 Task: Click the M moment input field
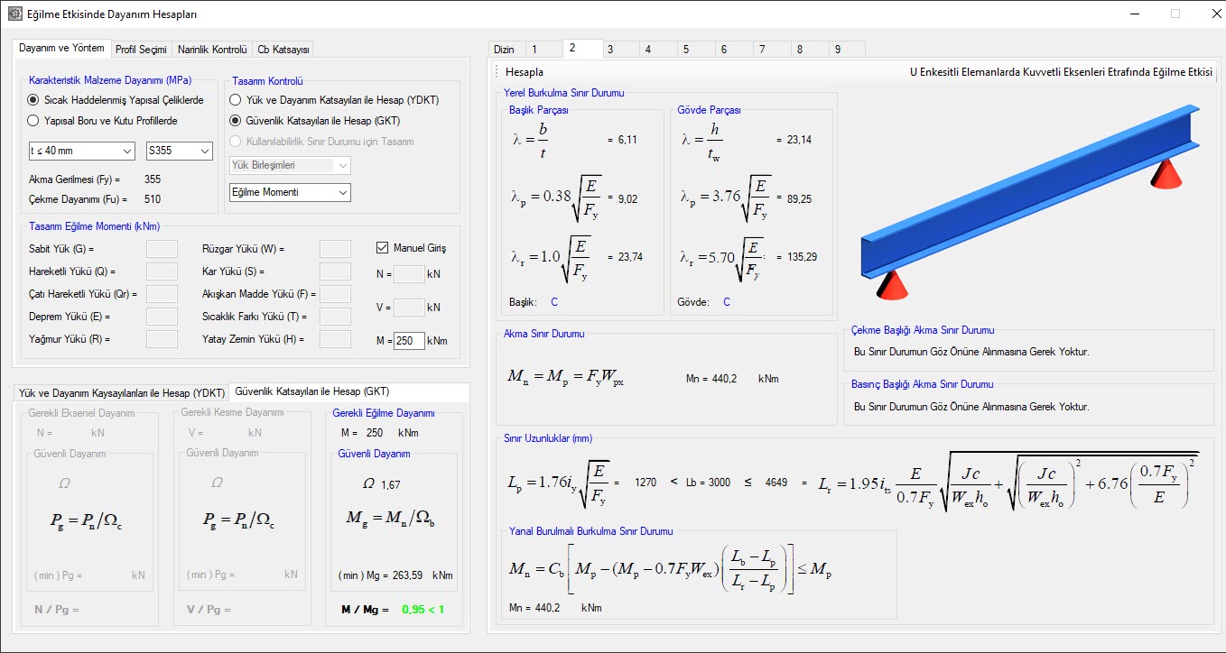pos(410,341)
